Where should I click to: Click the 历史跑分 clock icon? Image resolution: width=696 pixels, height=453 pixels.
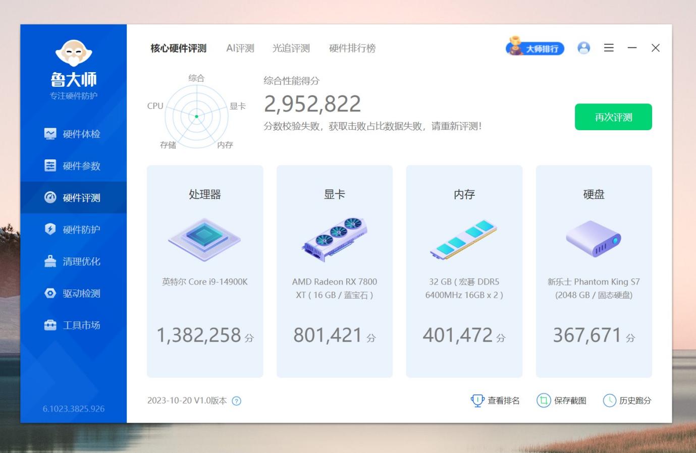click(610, 401)
